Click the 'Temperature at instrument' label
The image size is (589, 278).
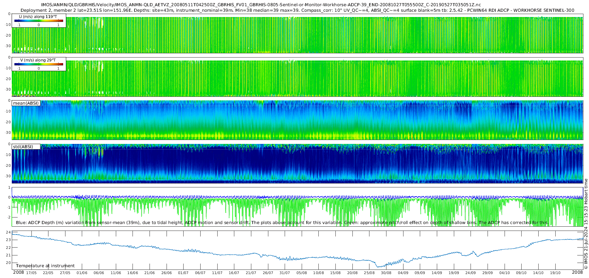(45, 266)
